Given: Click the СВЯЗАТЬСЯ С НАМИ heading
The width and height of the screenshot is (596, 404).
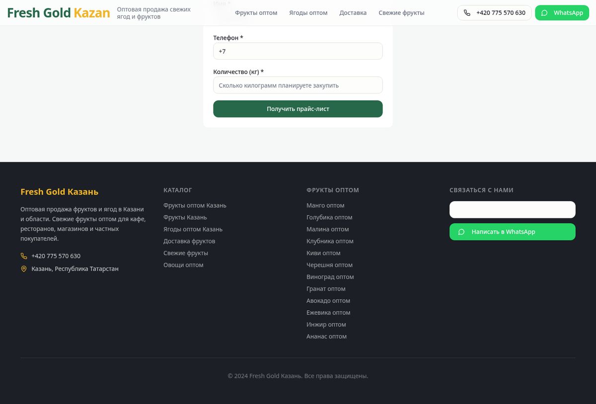Looking at the screenshot, I should point(481,190).
